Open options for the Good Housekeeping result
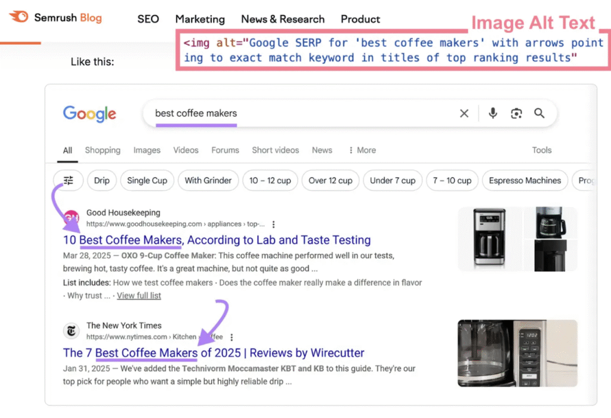 coord(273,223)
